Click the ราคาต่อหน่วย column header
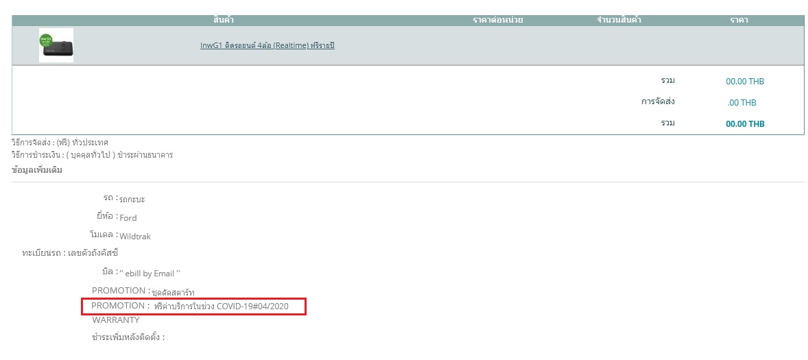Screen dimensions: 808x360 pyautogui.click(x=497, y=20)
